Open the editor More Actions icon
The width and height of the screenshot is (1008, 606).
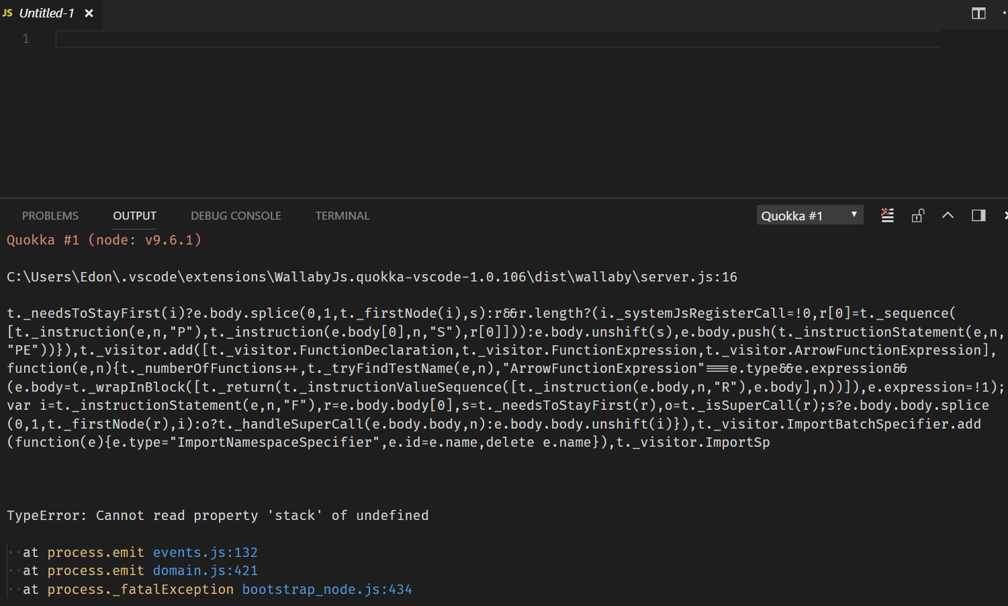point(1005,13)
